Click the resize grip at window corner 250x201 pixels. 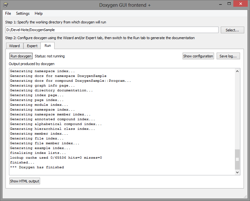point(246,197)
